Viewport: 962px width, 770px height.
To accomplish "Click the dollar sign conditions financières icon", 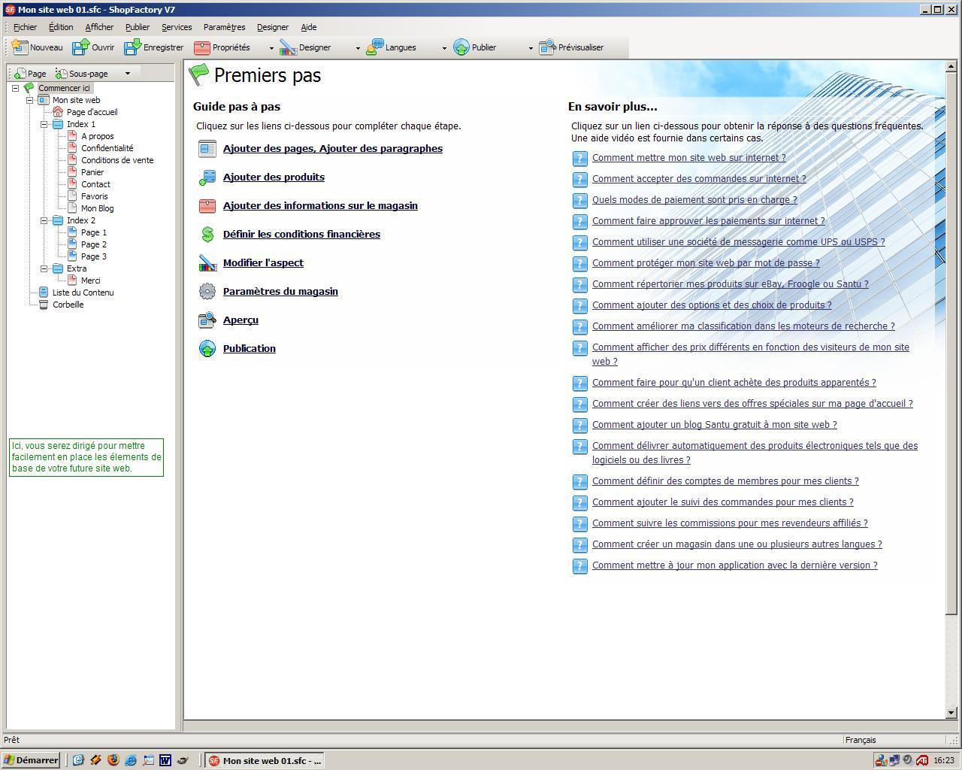I will (x=207, y=235).
